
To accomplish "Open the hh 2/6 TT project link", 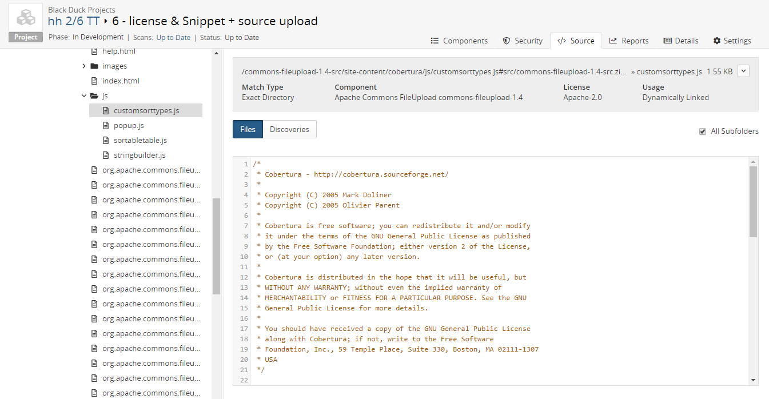I will tap(74, 21).
